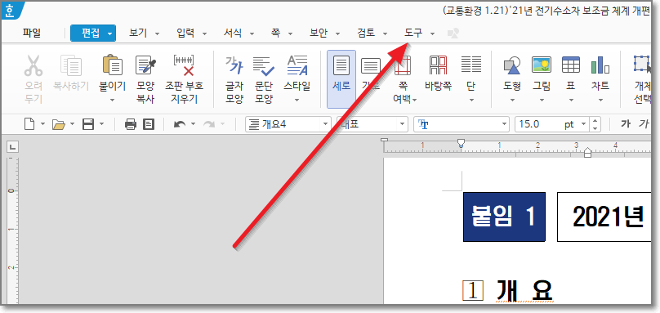This screenshot has width=660, height=313.
Task: Expand the Undo history dropdown arrow
Action: (194, 124)
